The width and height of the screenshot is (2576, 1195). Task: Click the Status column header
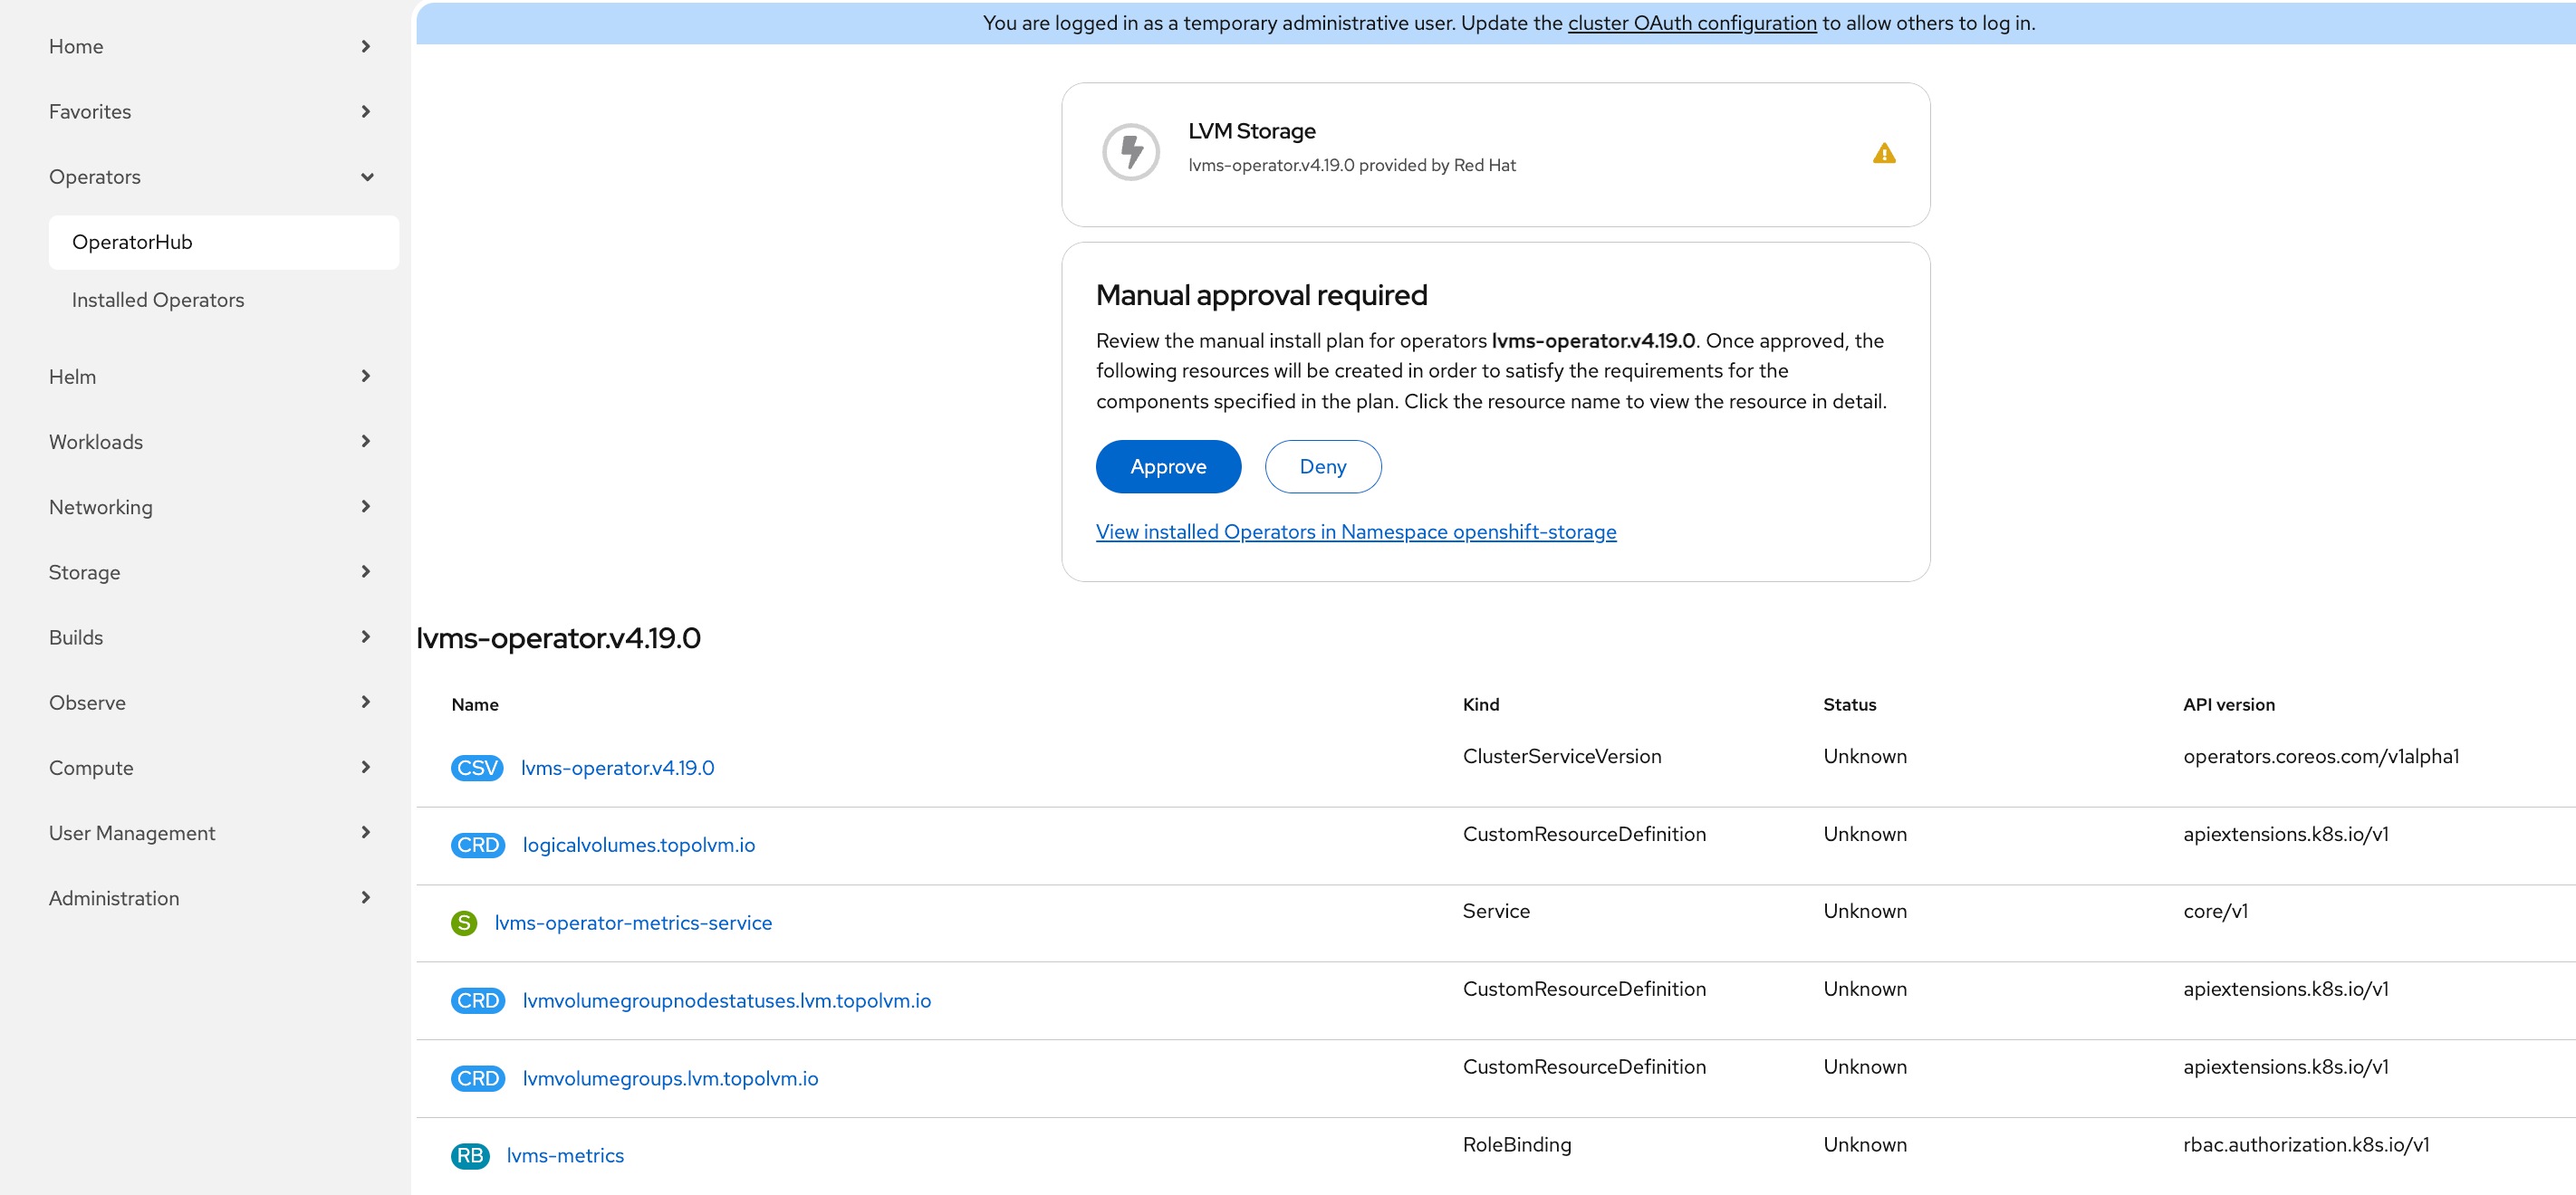click(1849, 704)
